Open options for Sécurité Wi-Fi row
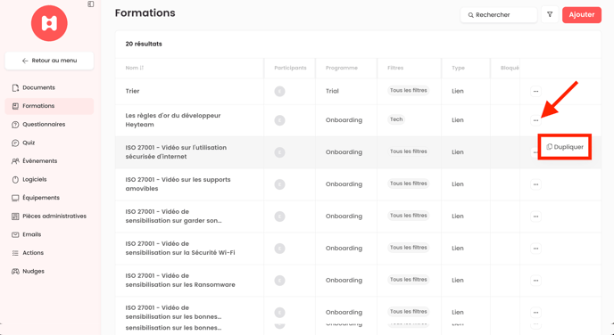The width and height of the screenshot is (614, 335). 535,249
